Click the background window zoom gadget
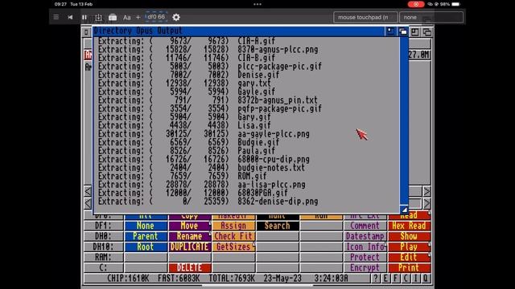The width and height of the screenshot is (515, 289). [x=415, y=32]
